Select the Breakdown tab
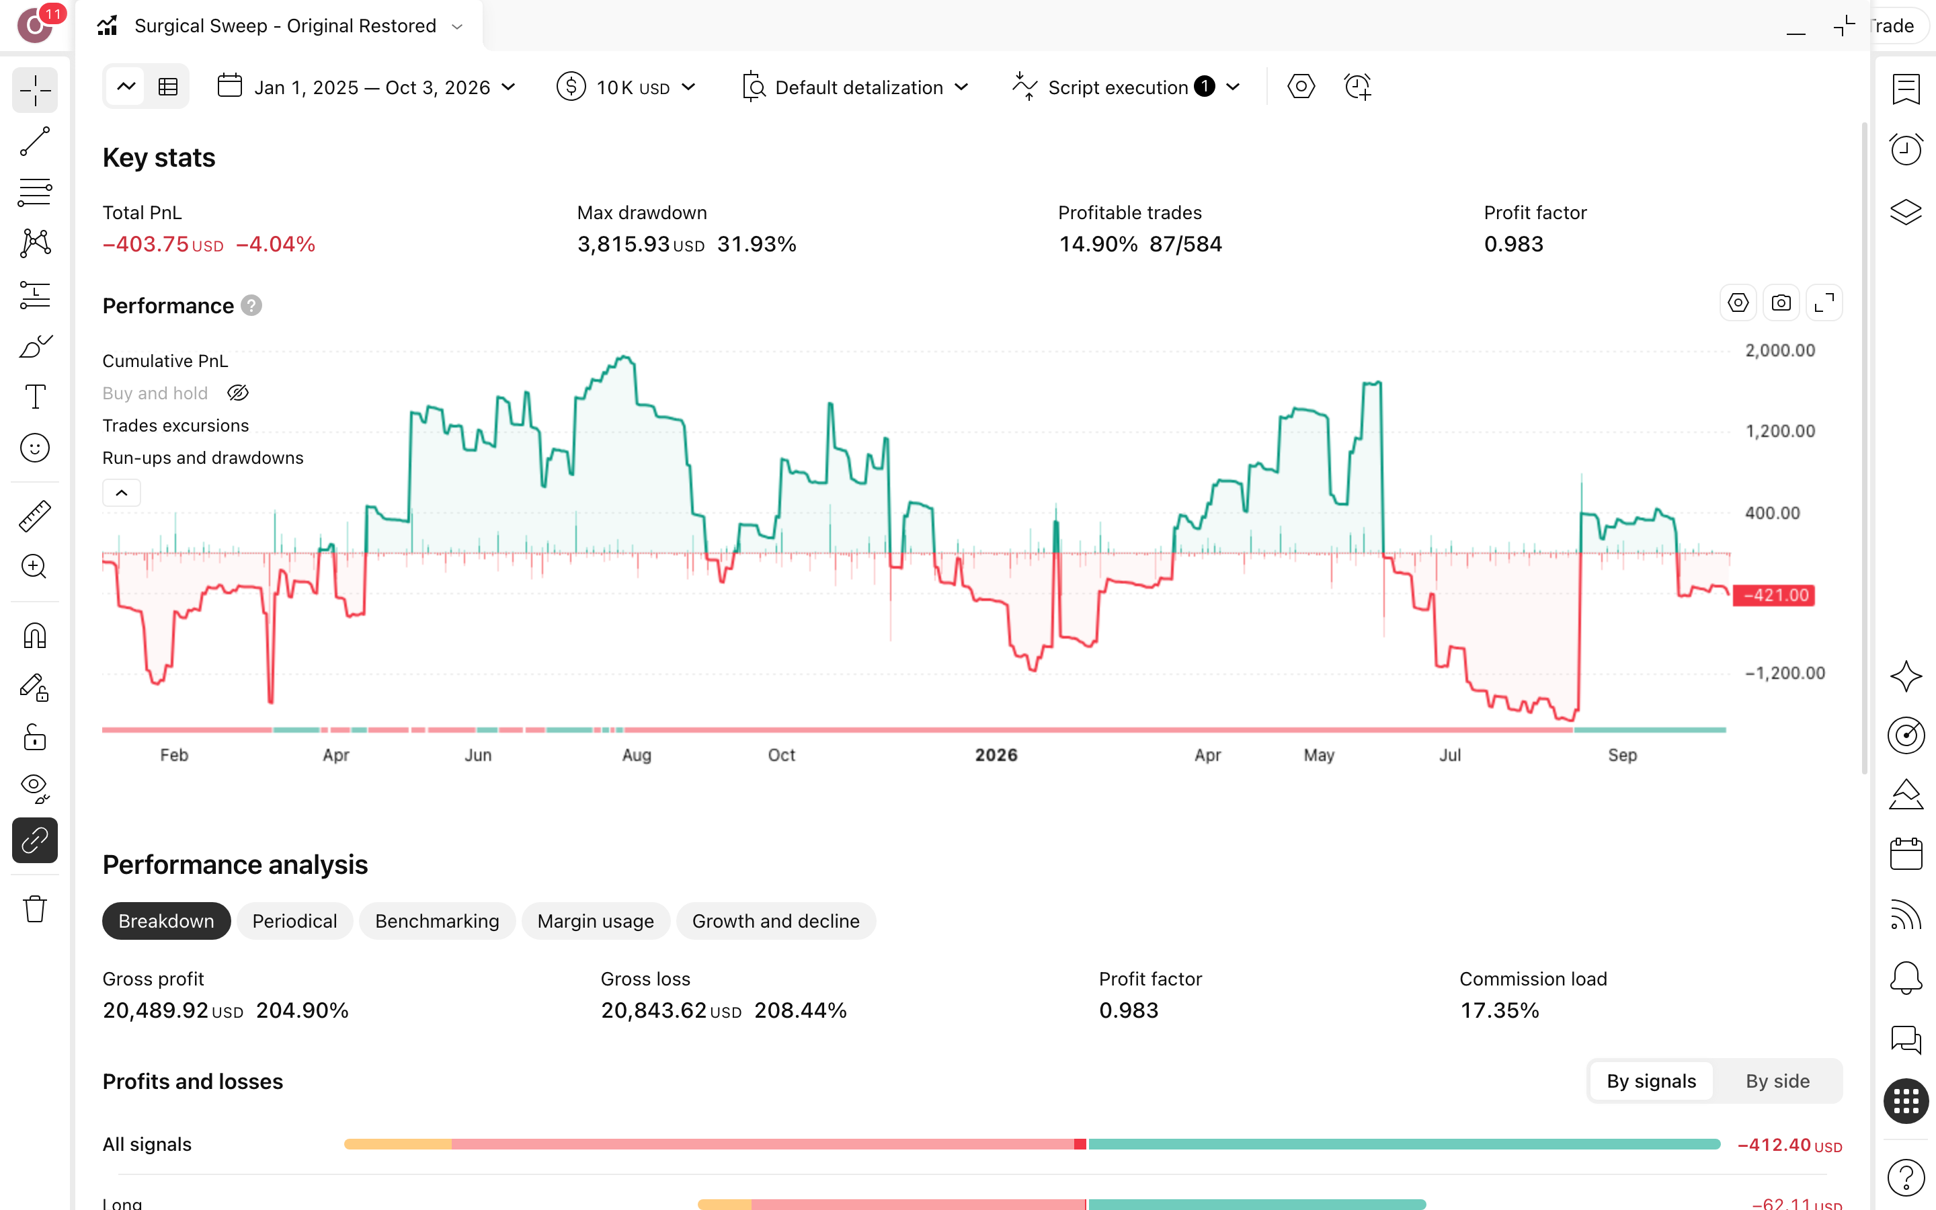 tap(167, 921)
